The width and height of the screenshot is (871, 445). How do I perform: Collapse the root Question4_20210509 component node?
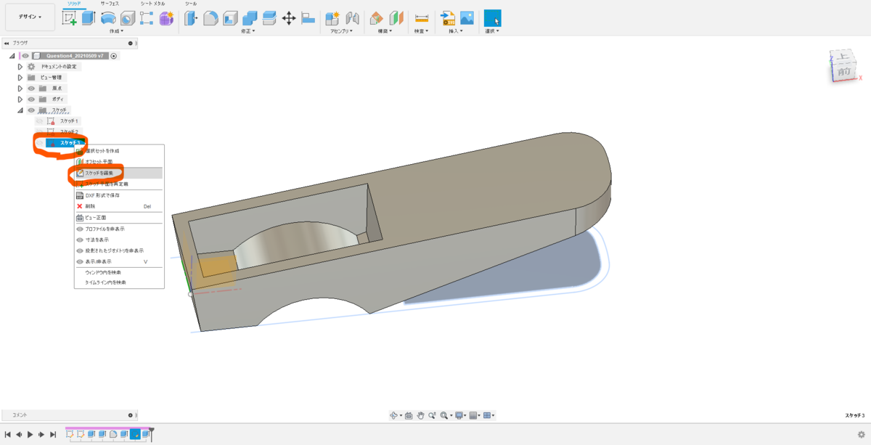pos(12,56)
